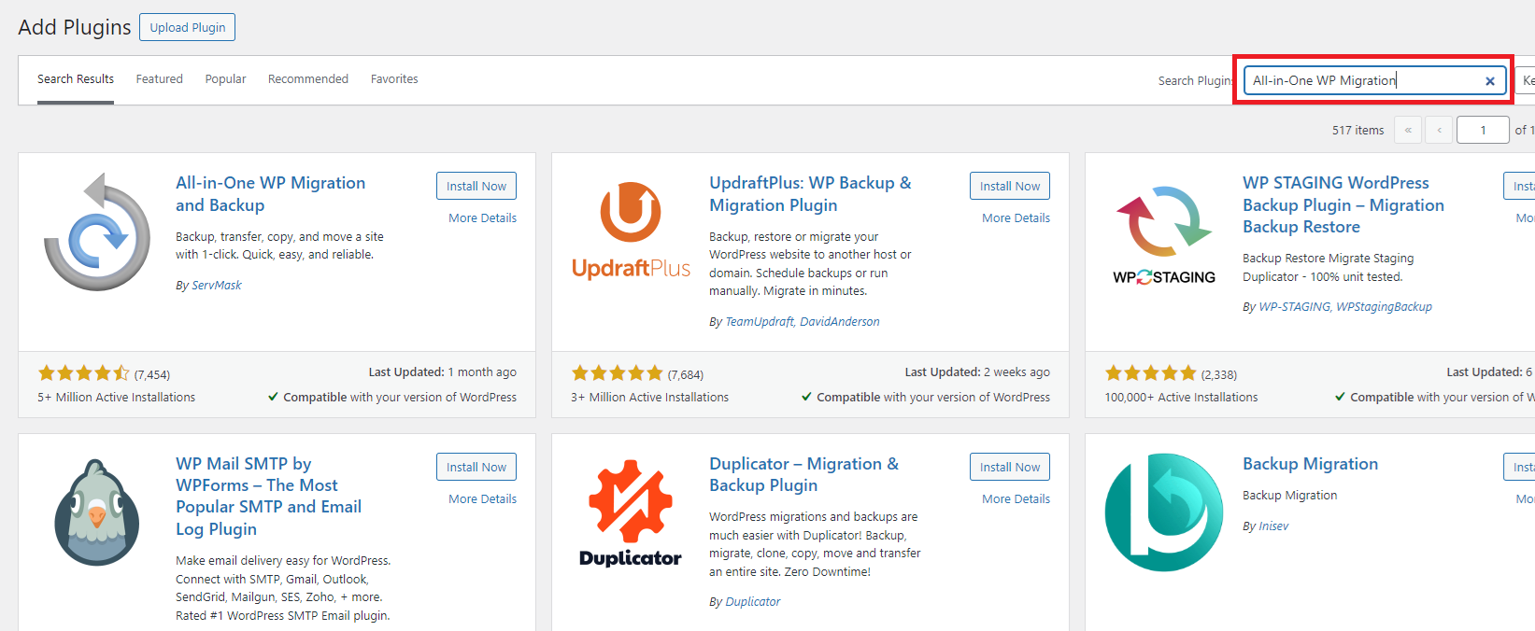Click 'Last Updated: 1 month ago' text
Image resolution: width=1535 pixels, height=631 pixels.
click(x=443, y=372)
